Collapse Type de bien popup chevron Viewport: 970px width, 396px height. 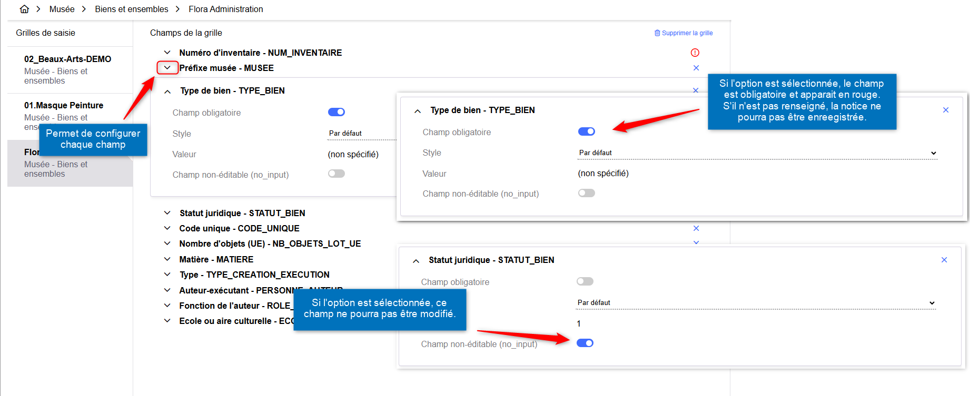(x=418, y=111)
